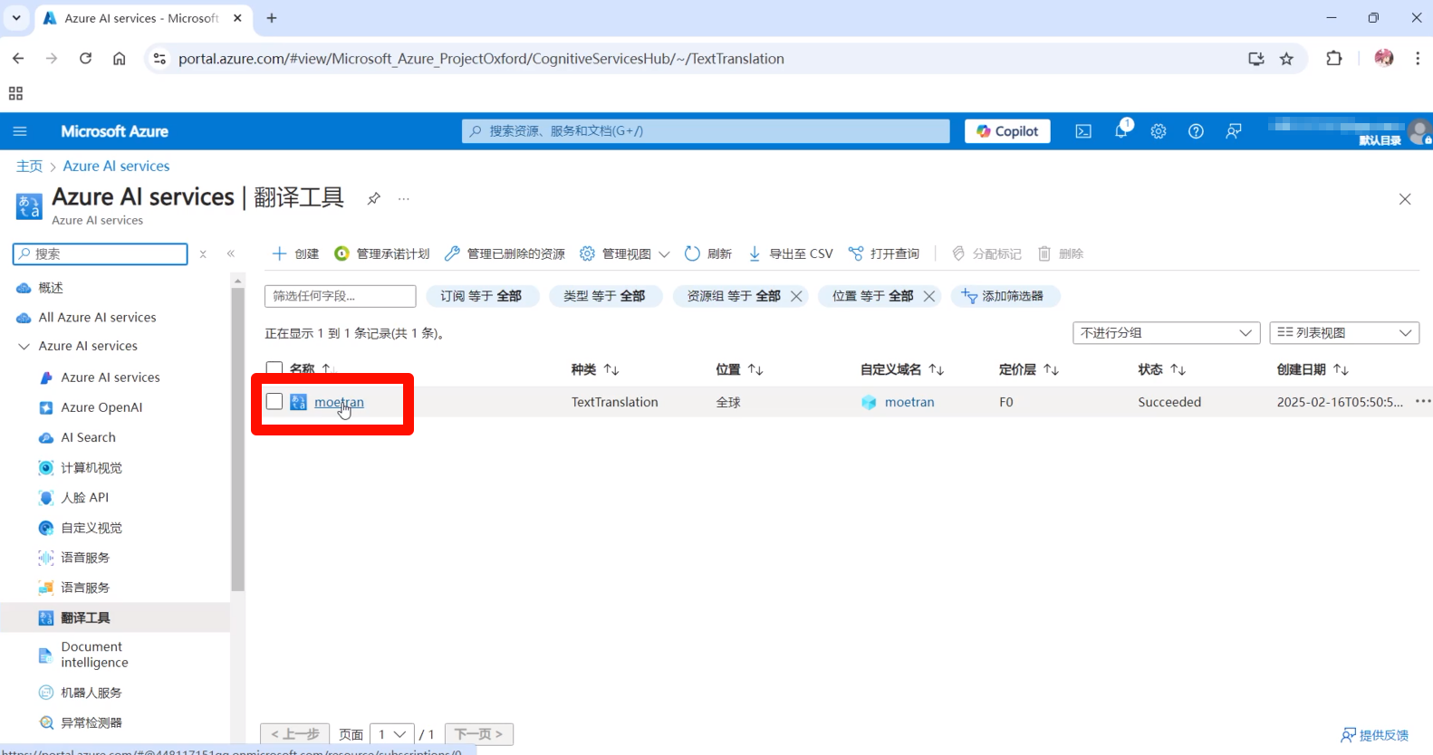Sort by 定价层 column
Image resolution: width=1433 pixels, height=755 pixels.
coord(1028,369)
